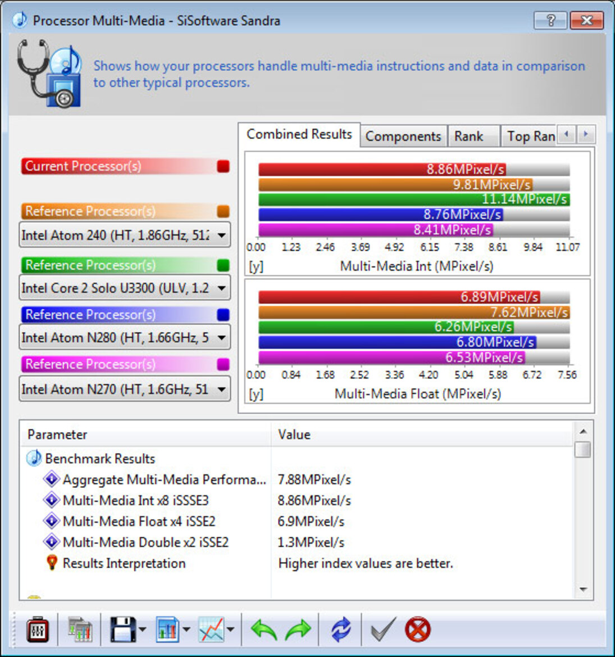Click the green forward arrow
The width and height of the screenshot is (615, 657).
298,630
